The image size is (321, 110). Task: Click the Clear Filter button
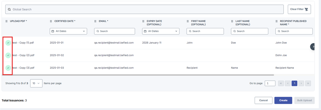299,9
